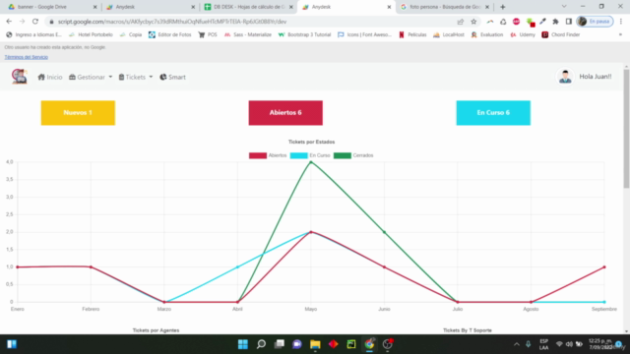Open the red ABP adblock extension
Image resolution: width=630 pixels, height=354 pixels.
[516, 22]
